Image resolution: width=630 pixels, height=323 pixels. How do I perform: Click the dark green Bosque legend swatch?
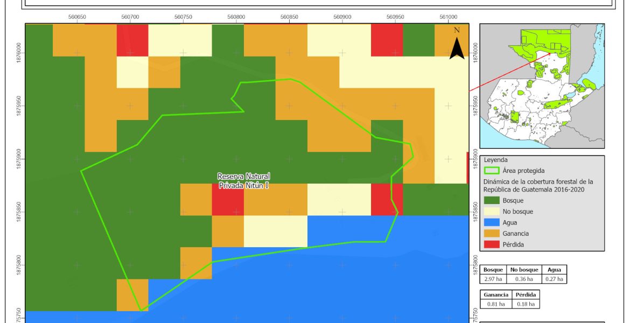[x=492, y=201]
